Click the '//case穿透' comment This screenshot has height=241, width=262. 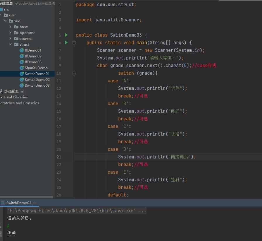[x=204, y=65]
